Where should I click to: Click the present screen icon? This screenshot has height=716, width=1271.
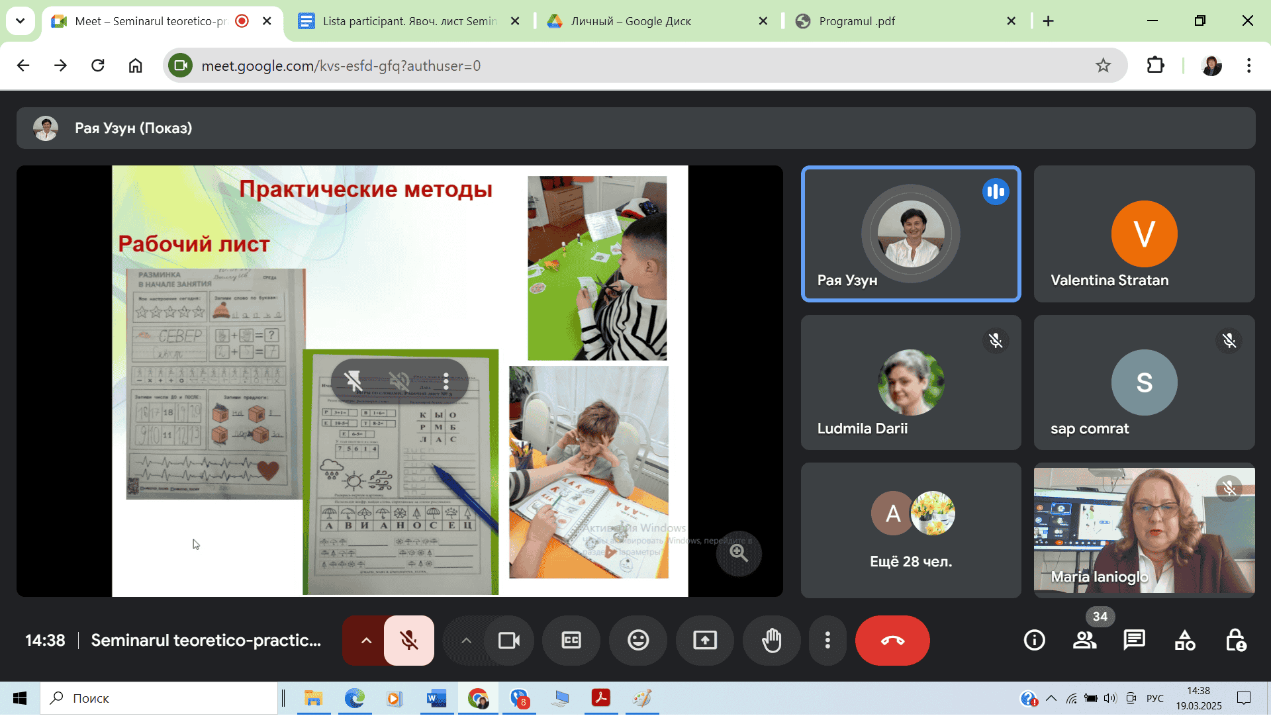704,641
